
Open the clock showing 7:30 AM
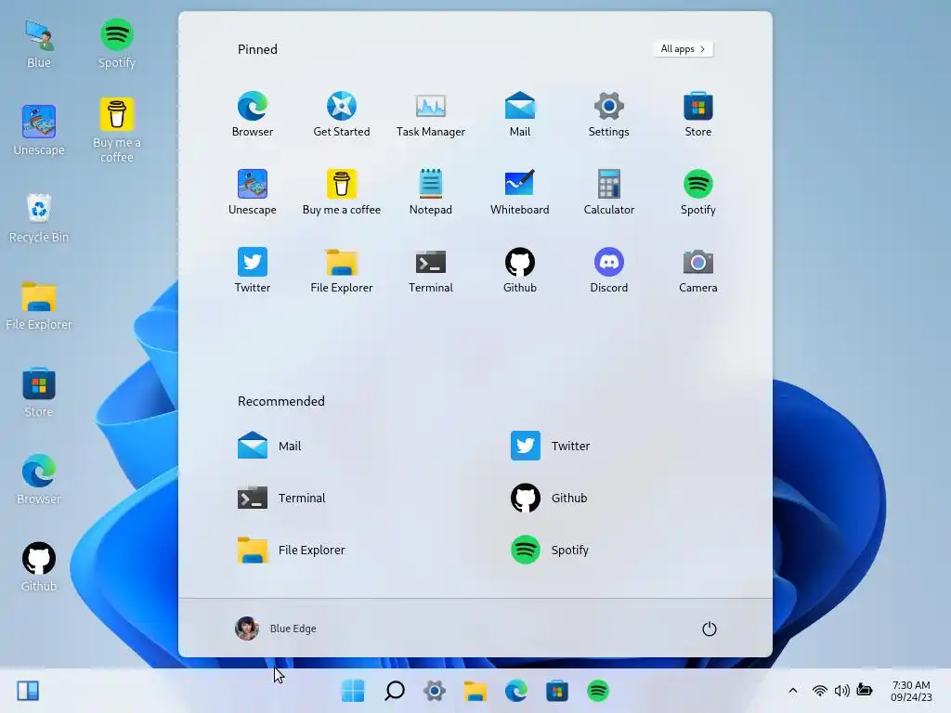(x=911, y=691)
